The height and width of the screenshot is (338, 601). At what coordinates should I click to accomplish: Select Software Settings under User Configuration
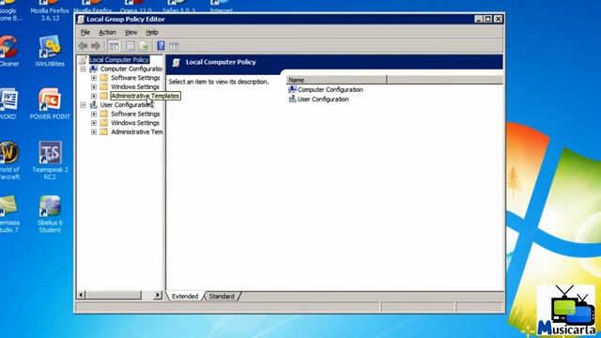click(135, 114)
